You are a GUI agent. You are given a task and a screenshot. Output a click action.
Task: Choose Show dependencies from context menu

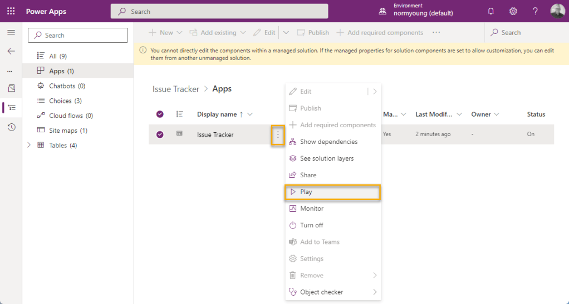[333, 142]
